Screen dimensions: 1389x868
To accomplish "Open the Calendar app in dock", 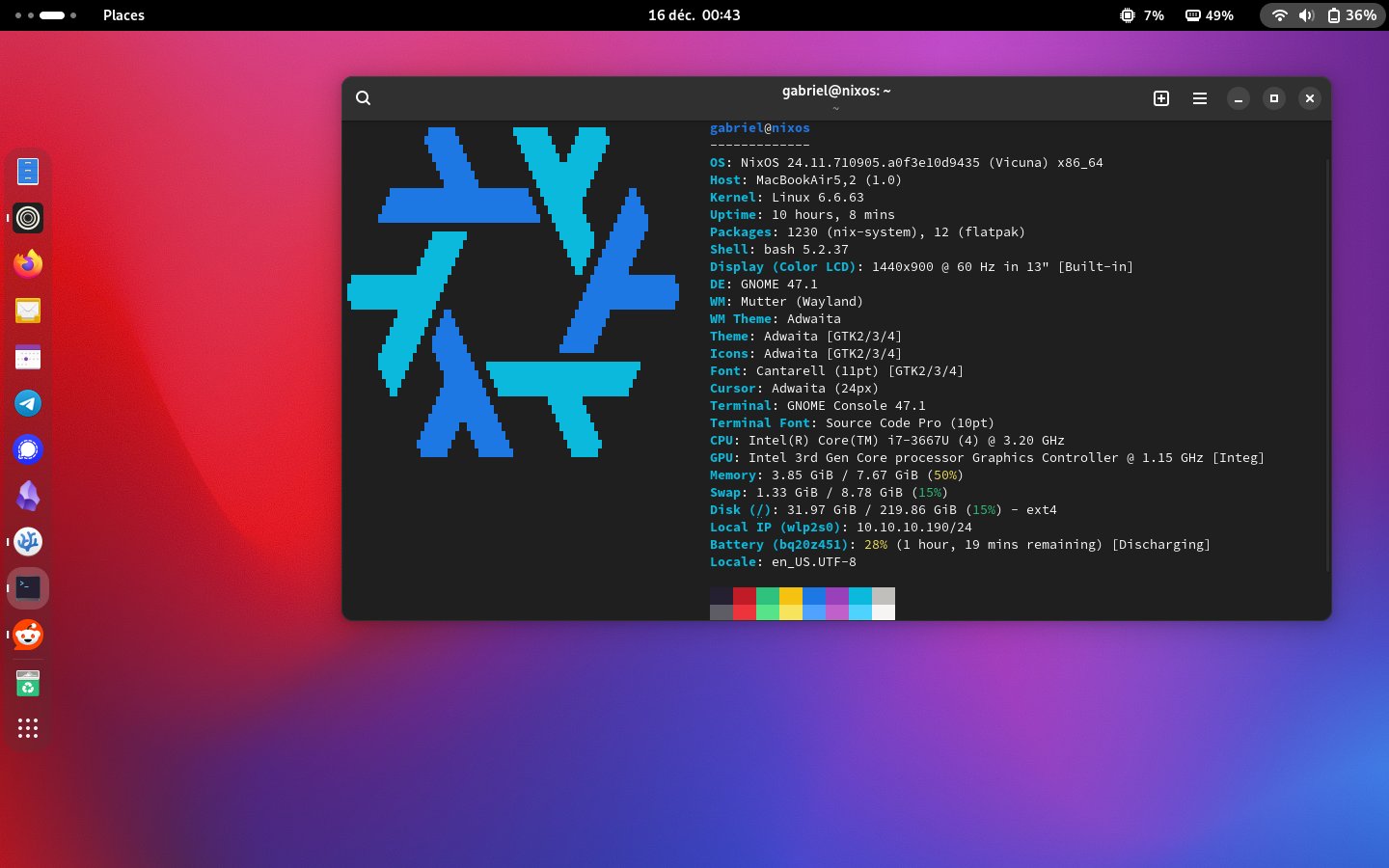I will click(x=28, y=357).
